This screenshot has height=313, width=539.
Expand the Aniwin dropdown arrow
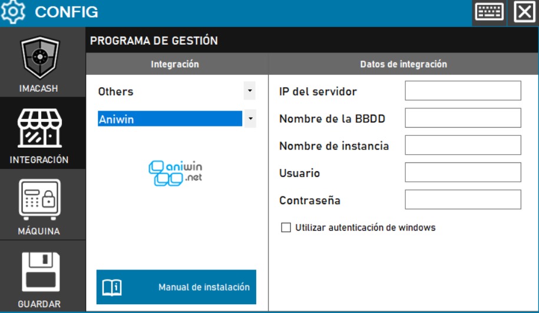coord(250,119)
